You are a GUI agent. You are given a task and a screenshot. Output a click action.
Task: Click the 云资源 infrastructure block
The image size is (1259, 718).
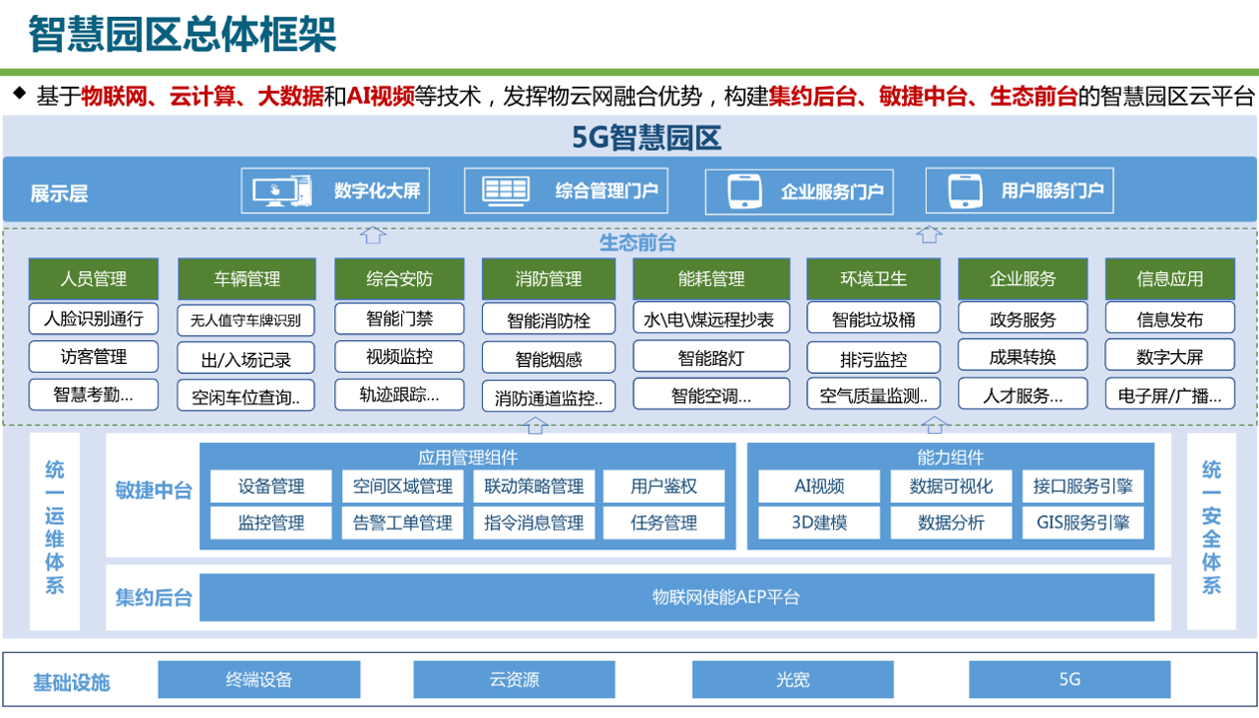coord(514,680)
